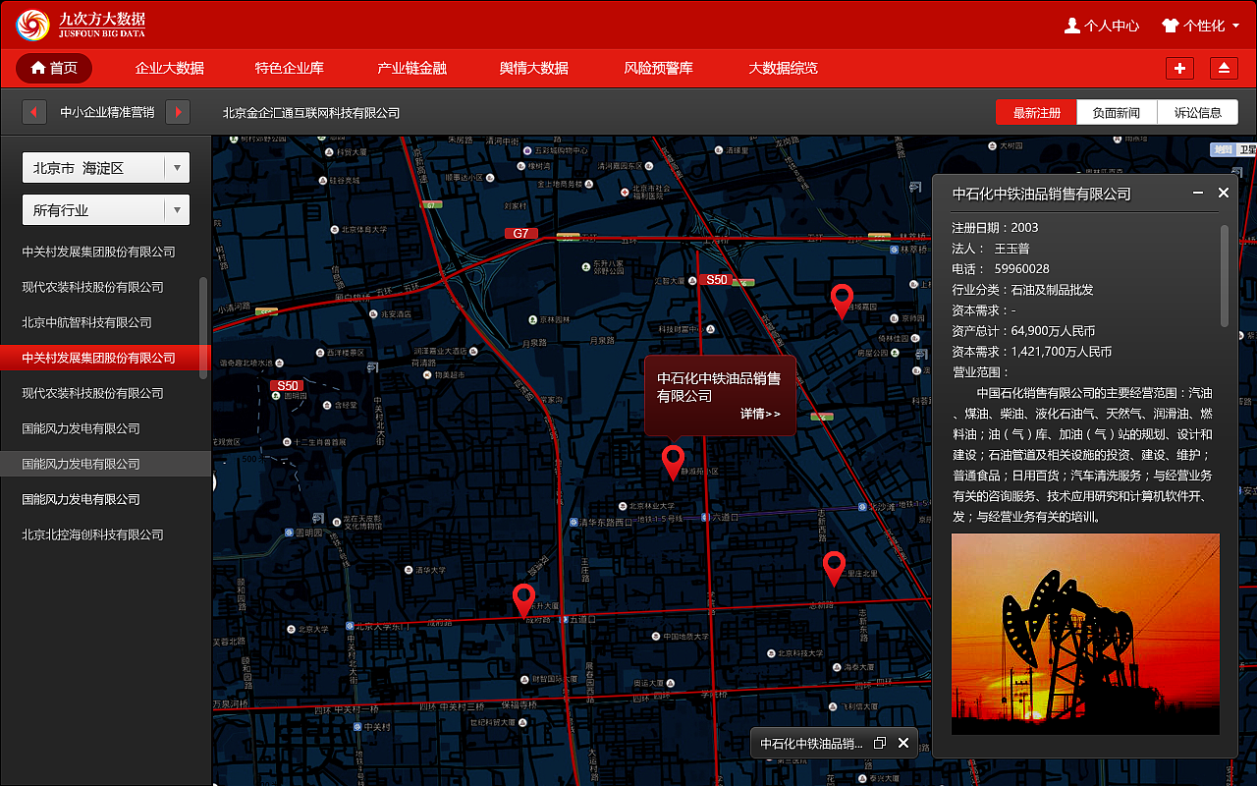
Task: Open 个人中心 user profile
Action: 1102,26
